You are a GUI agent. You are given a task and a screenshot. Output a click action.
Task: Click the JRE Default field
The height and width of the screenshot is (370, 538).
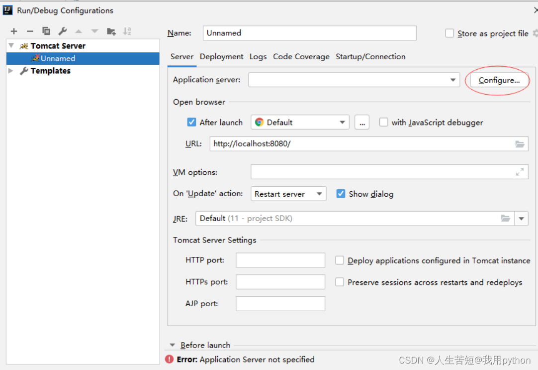pos(355,219)
